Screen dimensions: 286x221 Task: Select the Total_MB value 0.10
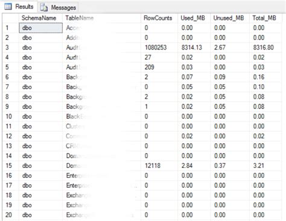coord(259,87)
